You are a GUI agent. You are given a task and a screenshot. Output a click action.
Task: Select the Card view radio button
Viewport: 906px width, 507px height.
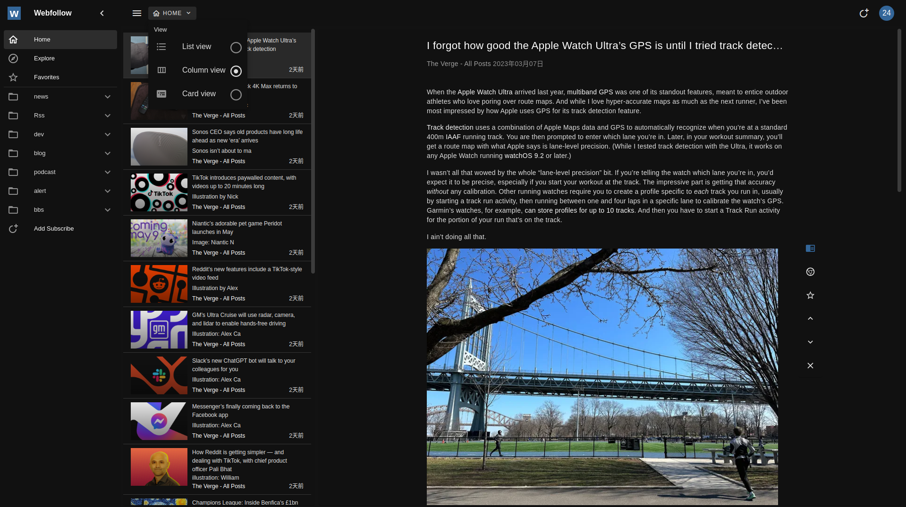[x=236, y=95]
